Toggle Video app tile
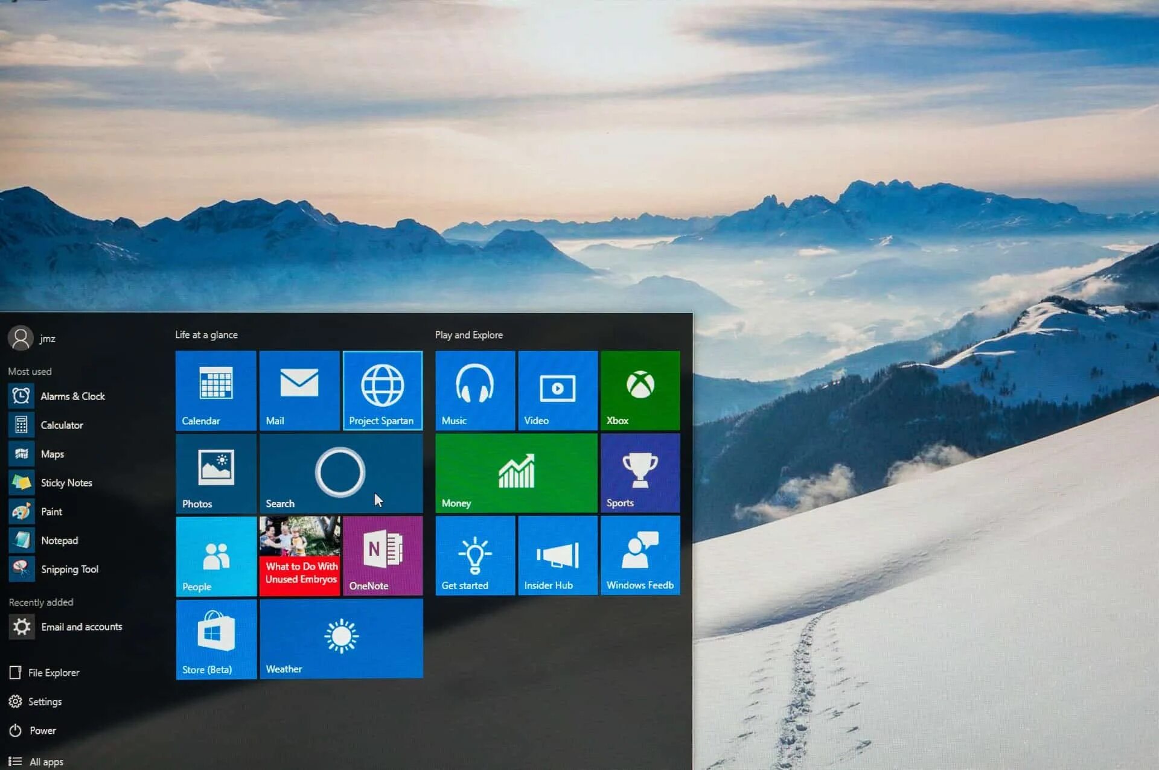The width and height of the screenshot is (1159, 770). (x=557, y=389)
